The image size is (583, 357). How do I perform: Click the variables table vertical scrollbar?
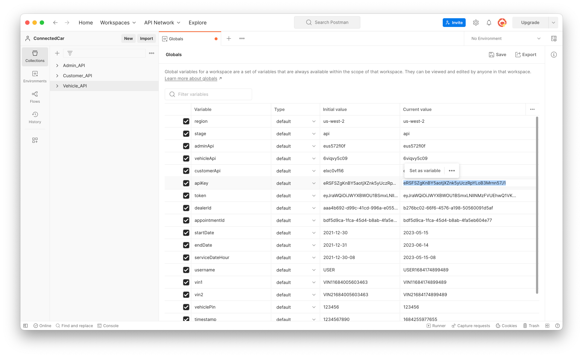tap(537, 205)
